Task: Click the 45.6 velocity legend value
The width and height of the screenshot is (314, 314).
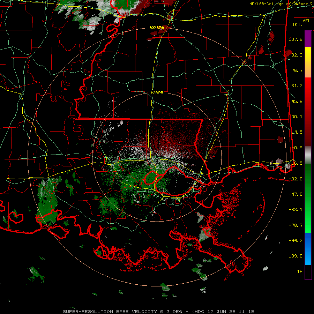Action: pyautogui.click(x=297, y=101)
